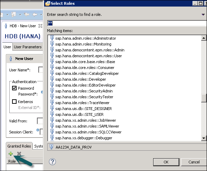Viewport: 207px width, 171px height.
Task: Click the gray X remove role icon
Action: (x=19, y=153)
